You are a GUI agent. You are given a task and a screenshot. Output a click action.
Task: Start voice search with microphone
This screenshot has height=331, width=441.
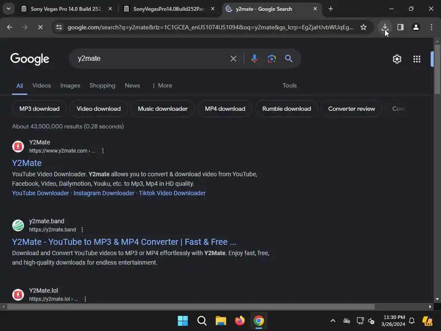(x=254, y=59)
